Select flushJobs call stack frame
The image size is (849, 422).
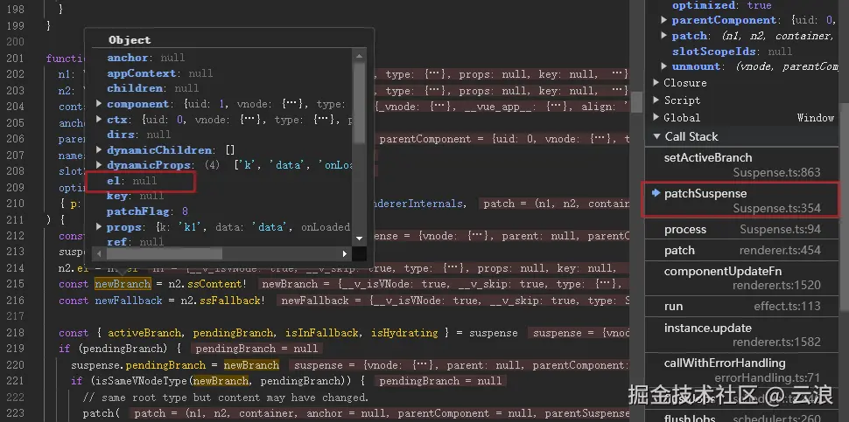[x=742, y=418]
